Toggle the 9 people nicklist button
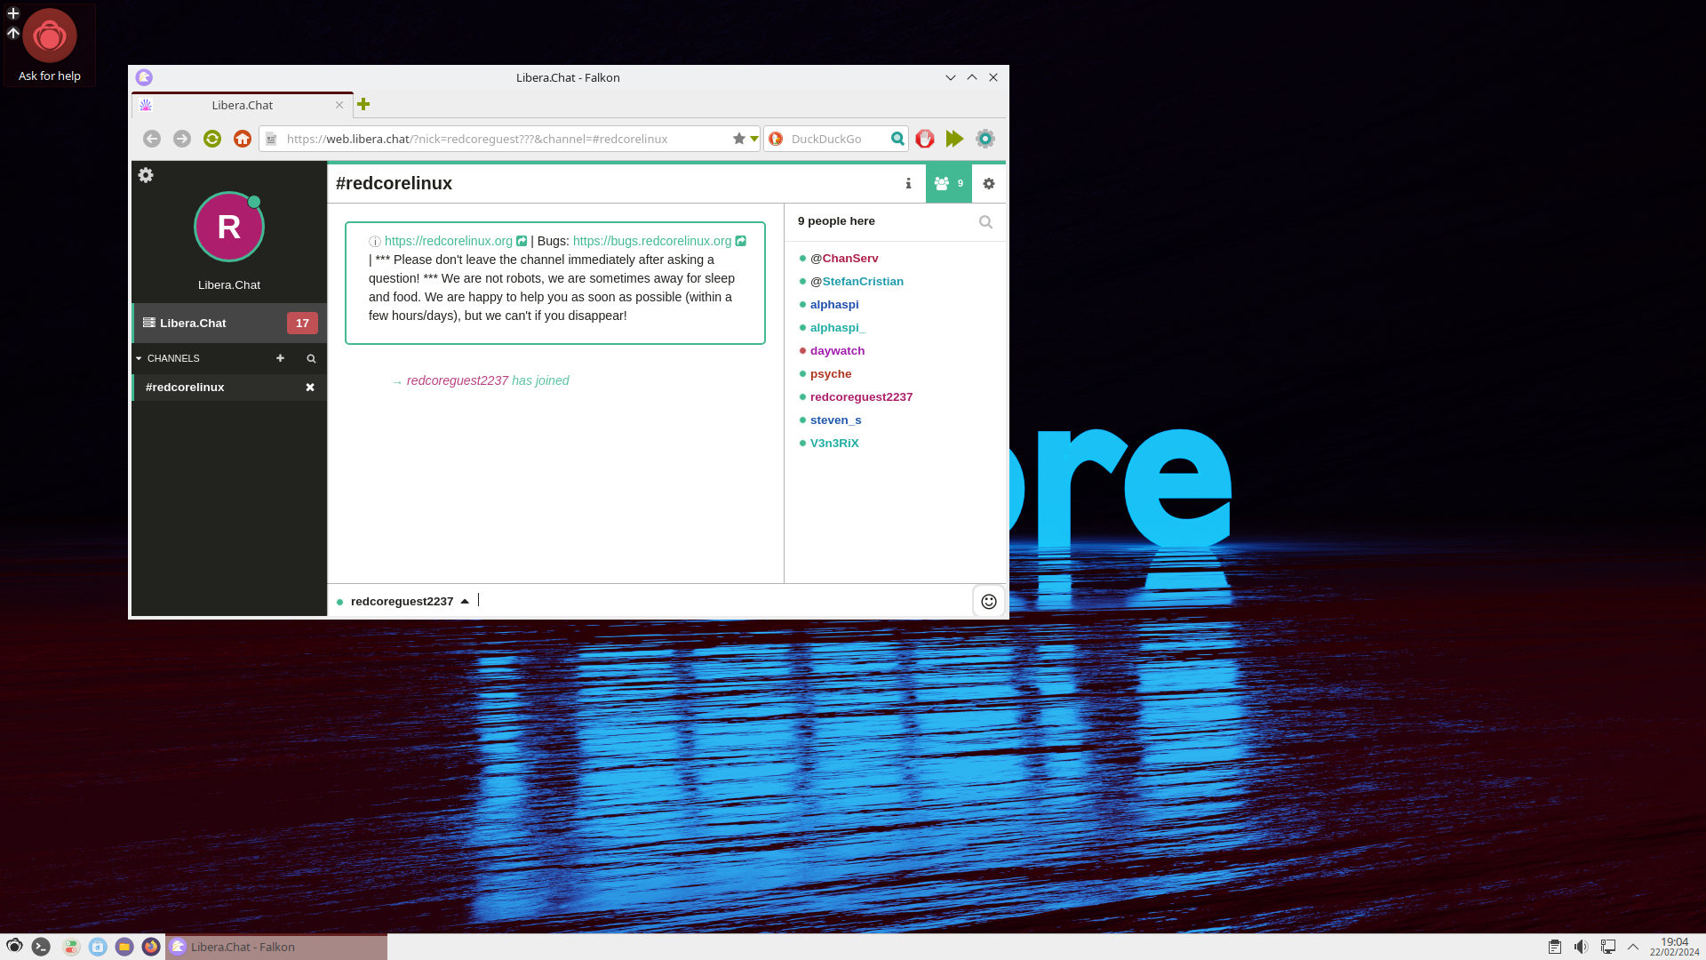This screenshot has width=1706, height=960. (x=949, y=183)
